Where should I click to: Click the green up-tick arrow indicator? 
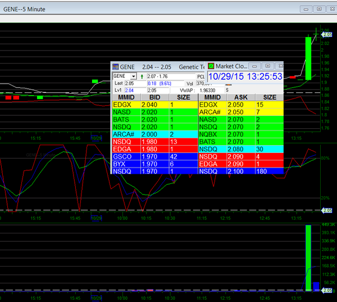(142, 76)
